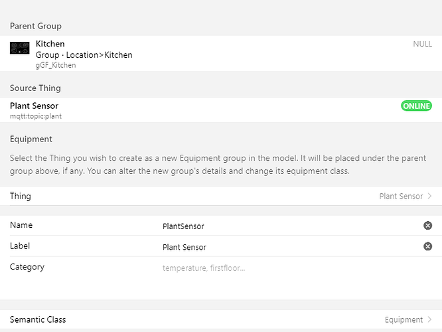Click the NULL state of Kitchen group
Viewport: 442px width, 332px height.
pos(422,44)
